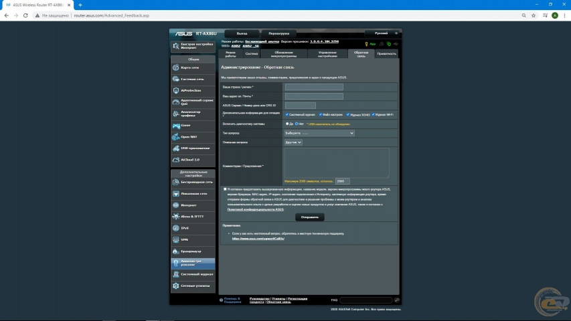
Task: Open VPN sidebar icon
Action: coord(176,239)
